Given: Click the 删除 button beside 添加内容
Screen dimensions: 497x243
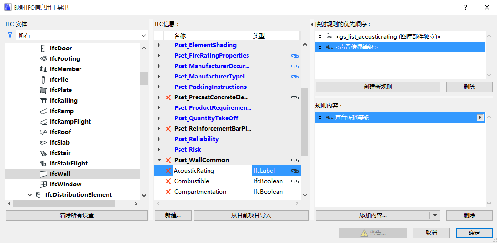Looking at the screenshot, I should tap(469, 216).
